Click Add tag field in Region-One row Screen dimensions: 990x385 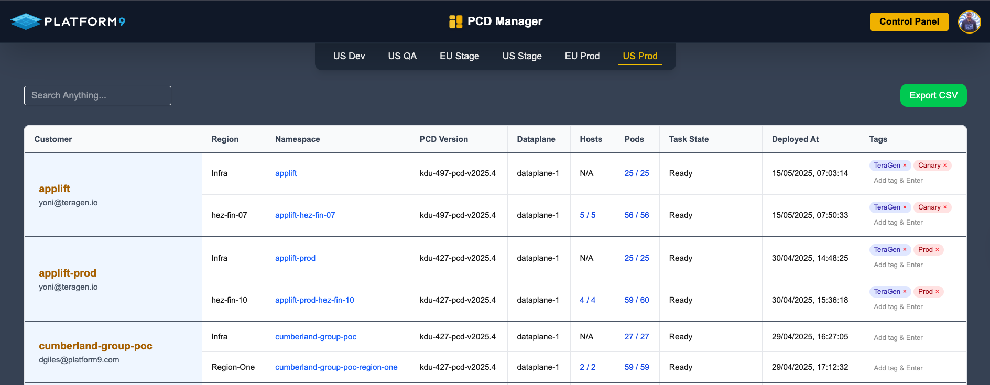point(898,368)
